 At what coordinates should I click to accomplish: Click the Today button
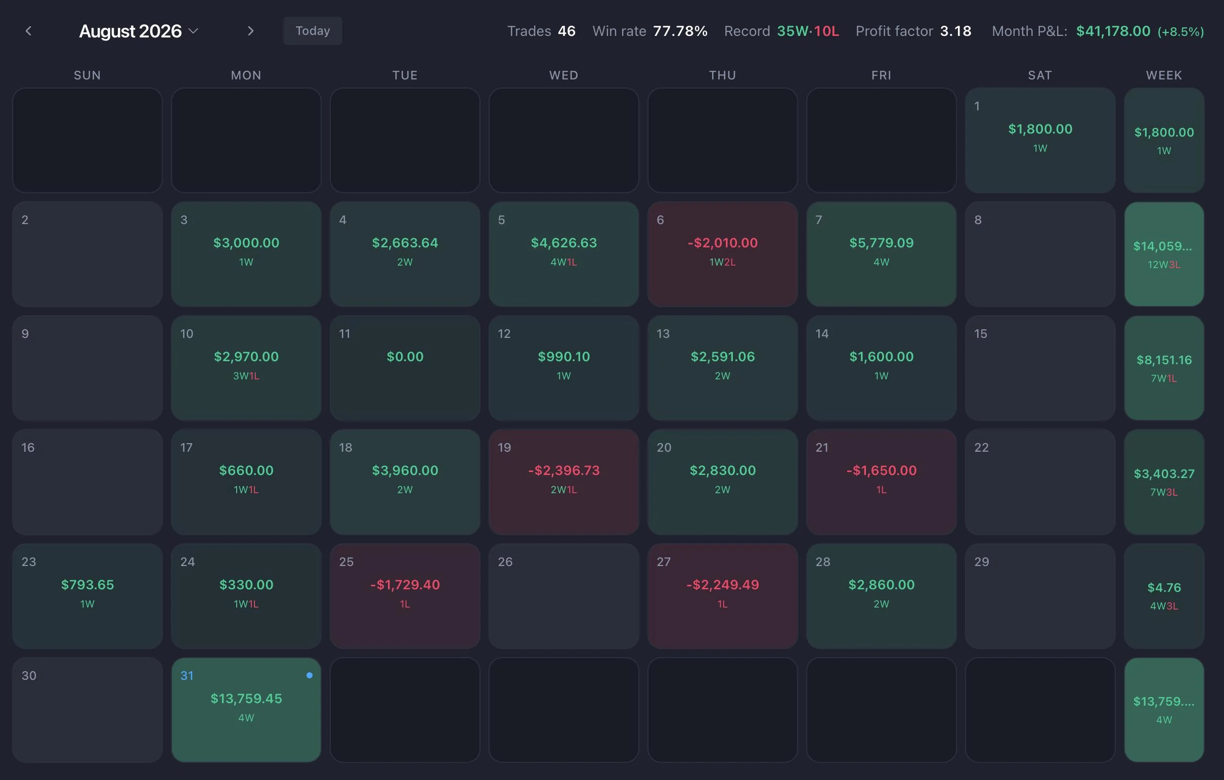coord(313,31)
